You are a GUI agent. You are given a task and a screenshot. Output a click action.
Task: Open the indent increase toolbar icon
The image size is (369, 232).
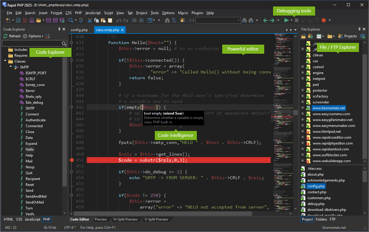tap(135, 21)
